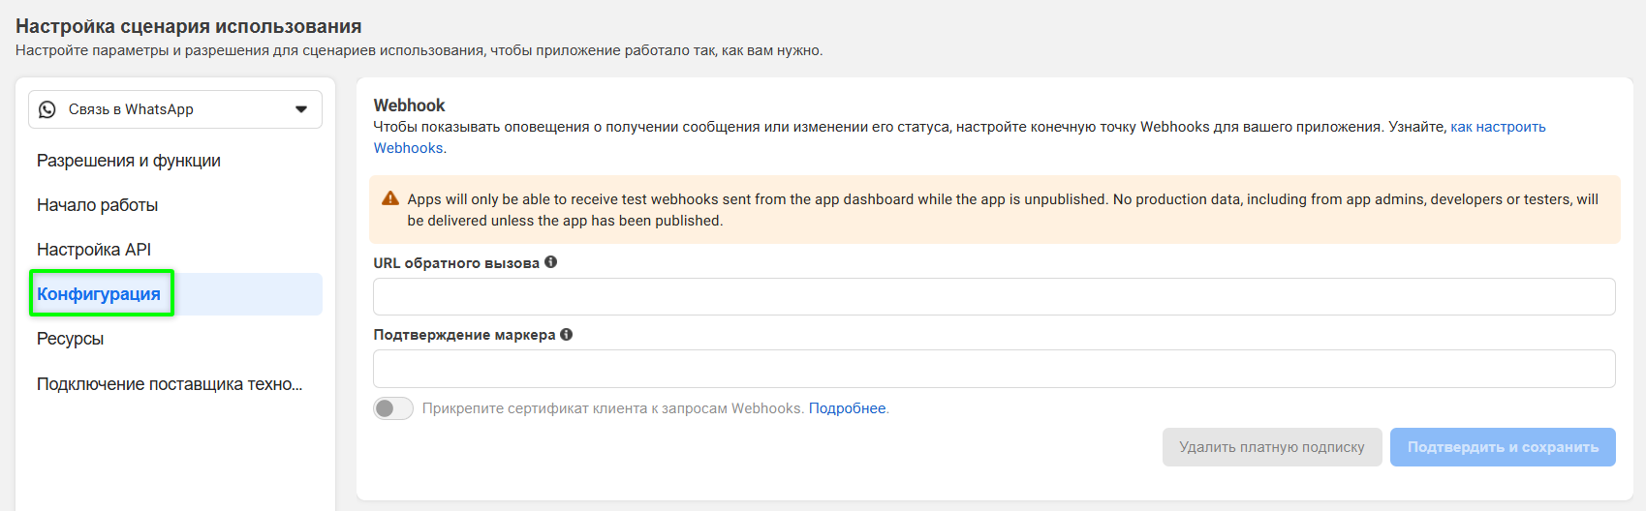1646x511 pixels.
Task: Click info icon beside Подтверждение маркера
Action: pyautogui.click(x=567, y=335)
